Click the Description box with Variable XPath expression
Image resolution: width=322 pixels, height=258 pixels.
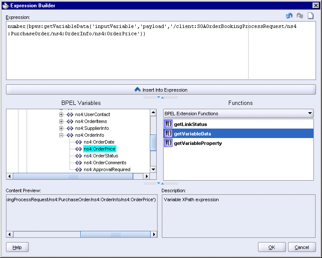(x=239, y=216)
